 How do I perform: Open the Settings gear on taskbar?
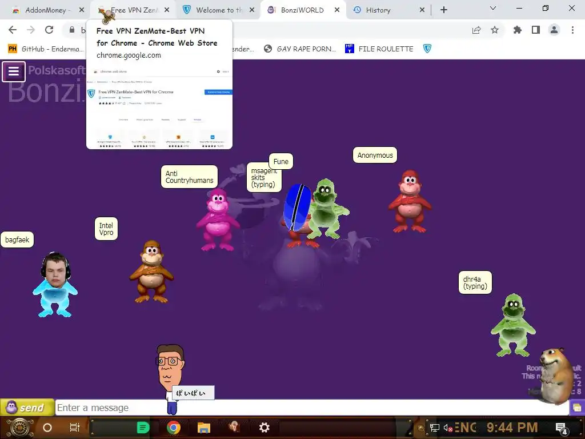point(264,428)
